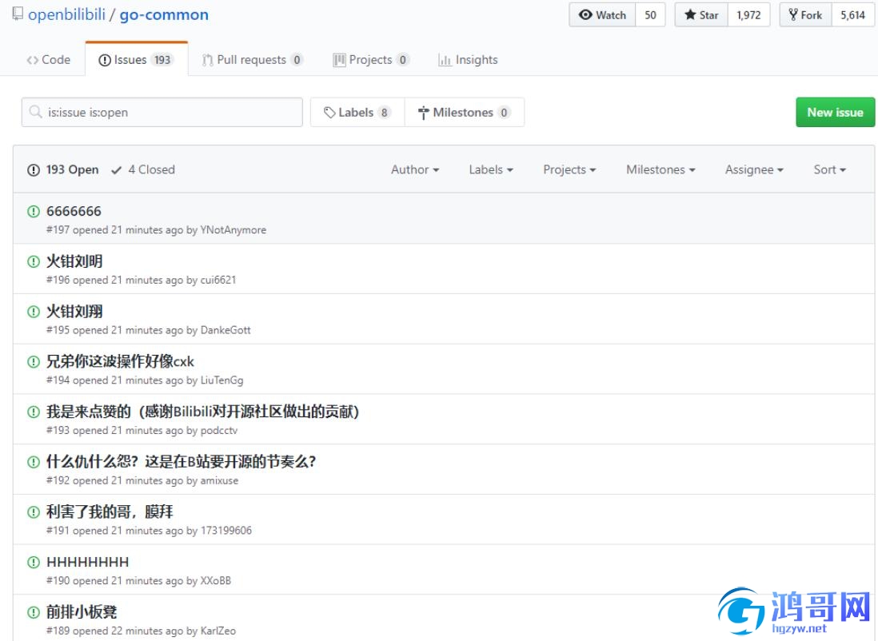Click the Watch button

click(x=602, y=15)
